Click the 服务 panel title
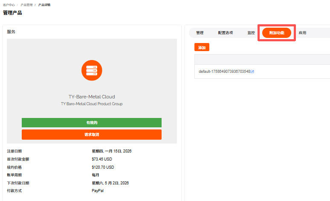Image resolution: width=330 pixels, height=201 pixels. (x=11, y=32)
